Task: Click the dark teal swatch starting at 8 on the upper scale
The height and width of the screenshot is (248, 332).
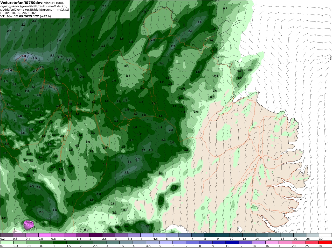Action: click(211, 235)
